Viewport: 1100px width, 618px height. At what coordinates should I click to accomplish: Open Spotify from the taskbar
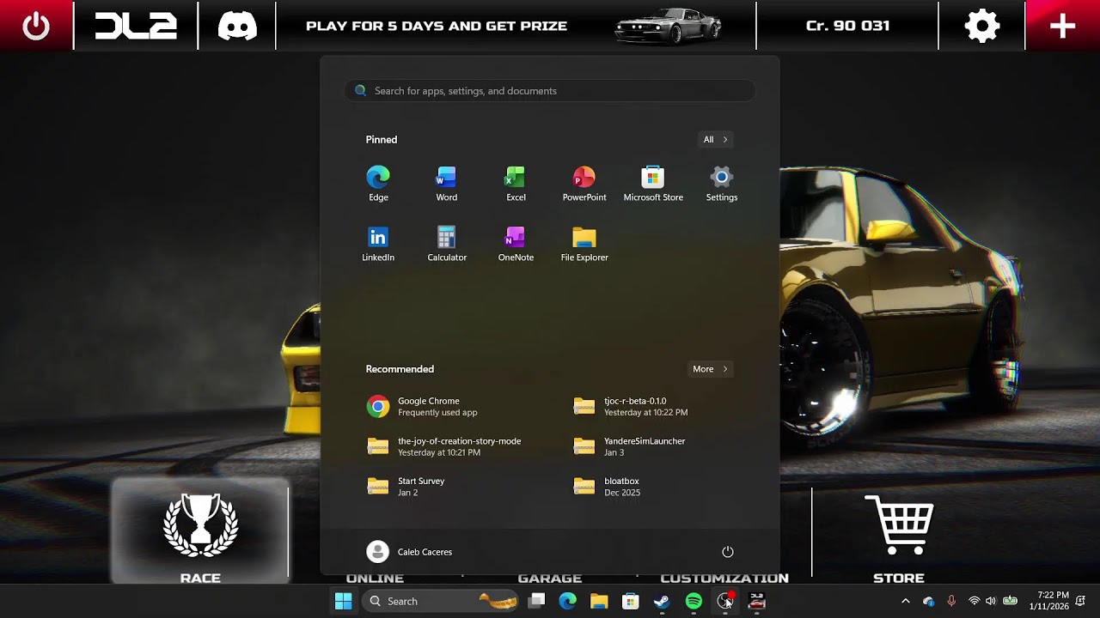click(x=694, y=601)
